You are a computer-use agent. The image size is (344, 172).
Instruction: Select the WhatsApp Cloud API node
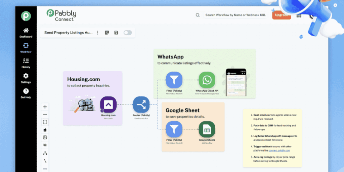207,80
